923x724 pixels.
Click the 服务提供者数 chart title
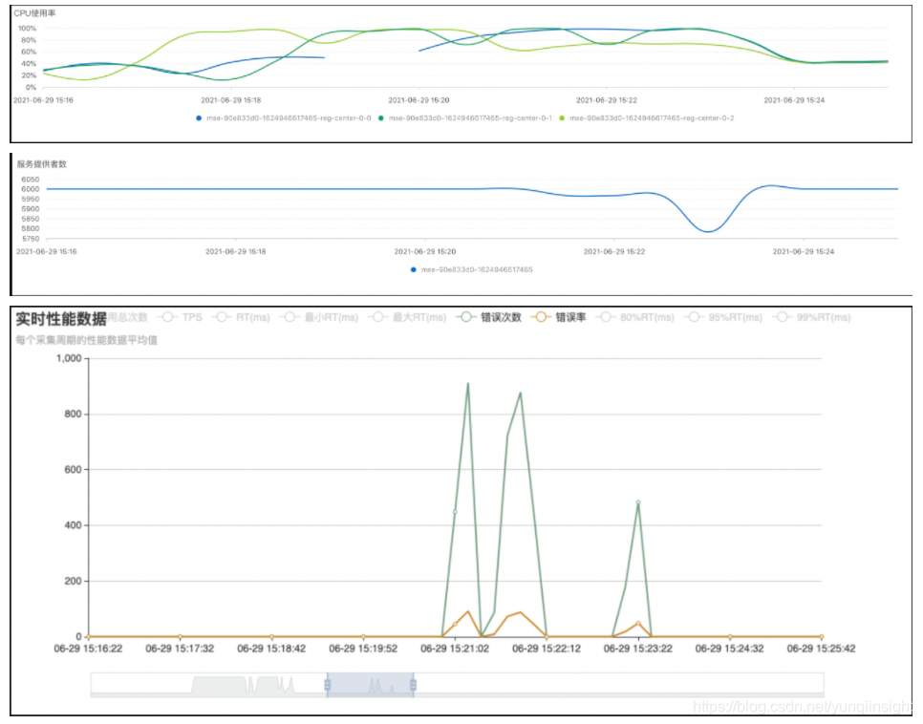click(41, 164)
